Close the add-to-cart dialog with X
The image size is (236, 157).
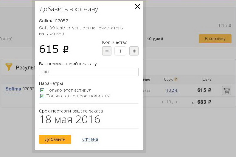(x=137, y=7)
